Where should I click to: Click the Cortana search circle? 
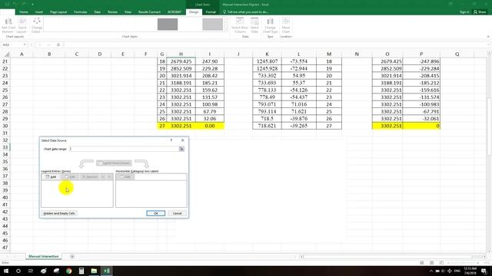18,271
